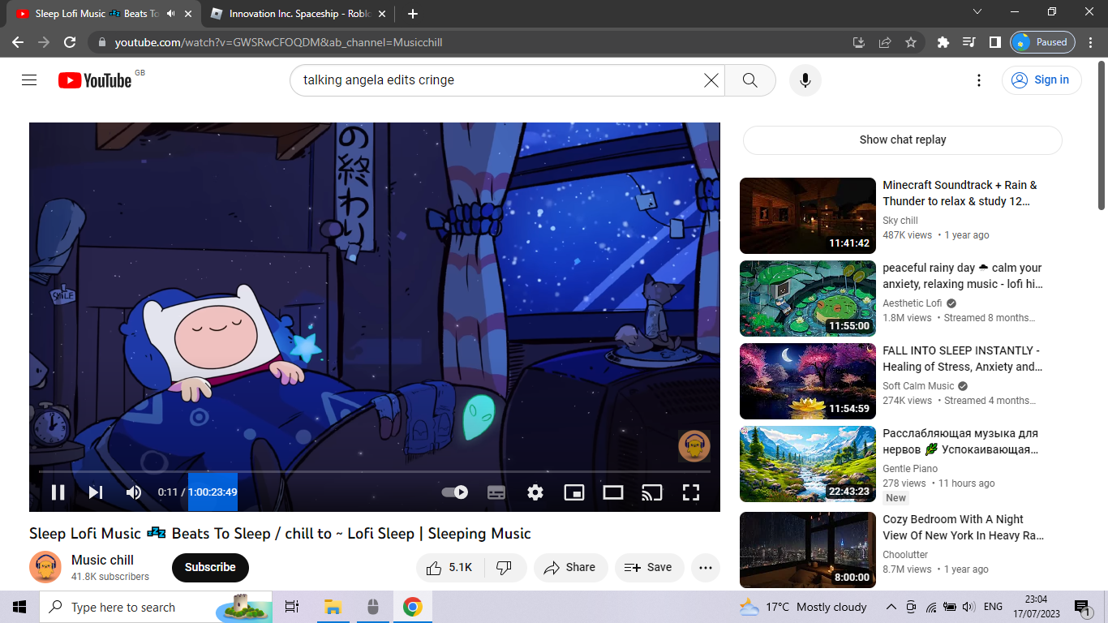Image resolution: width=1108 pixels, height=623 pixels.
Task: Open the YouTube guide hamburger menu
Action: tap(30, 79)
